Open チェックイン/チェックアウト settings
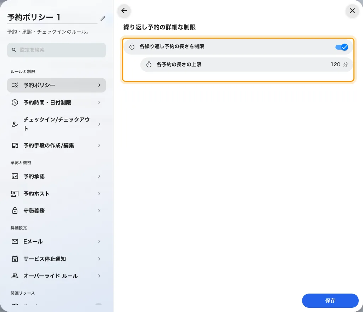363x312 pixels. point(56,124)
